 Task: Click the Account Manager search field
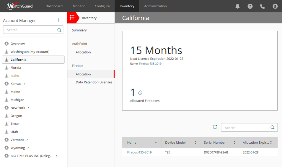click(30, 30)
